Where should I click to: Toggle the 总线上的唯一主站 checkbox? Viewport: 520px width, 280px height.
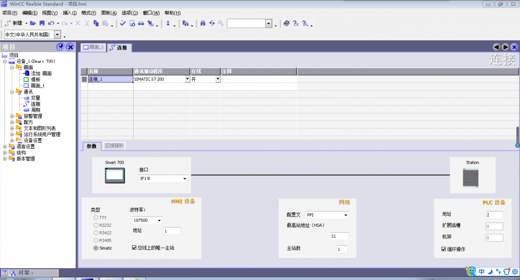[x=134, y=247]
